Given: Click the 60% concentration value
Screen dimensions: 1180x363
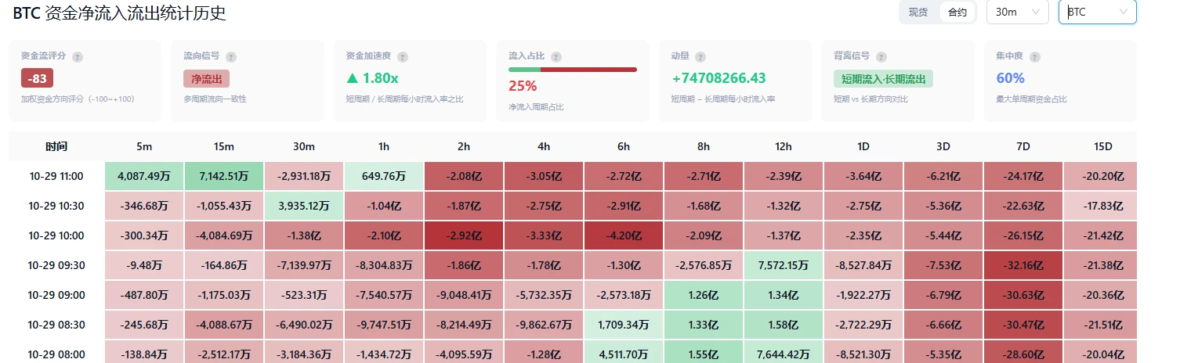Looking at the screenshot, I should click(1011, 78).
